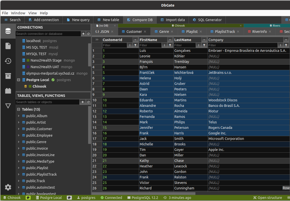Open the File menu
Screen dimensions: 290x201
coord(5,13)
